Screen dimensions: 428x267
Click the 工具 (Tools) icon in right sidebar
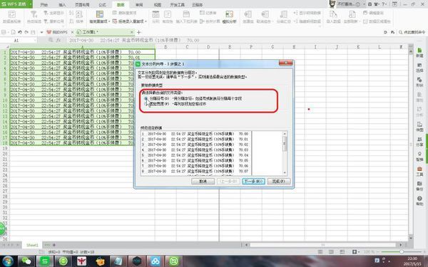click(419, 172)
